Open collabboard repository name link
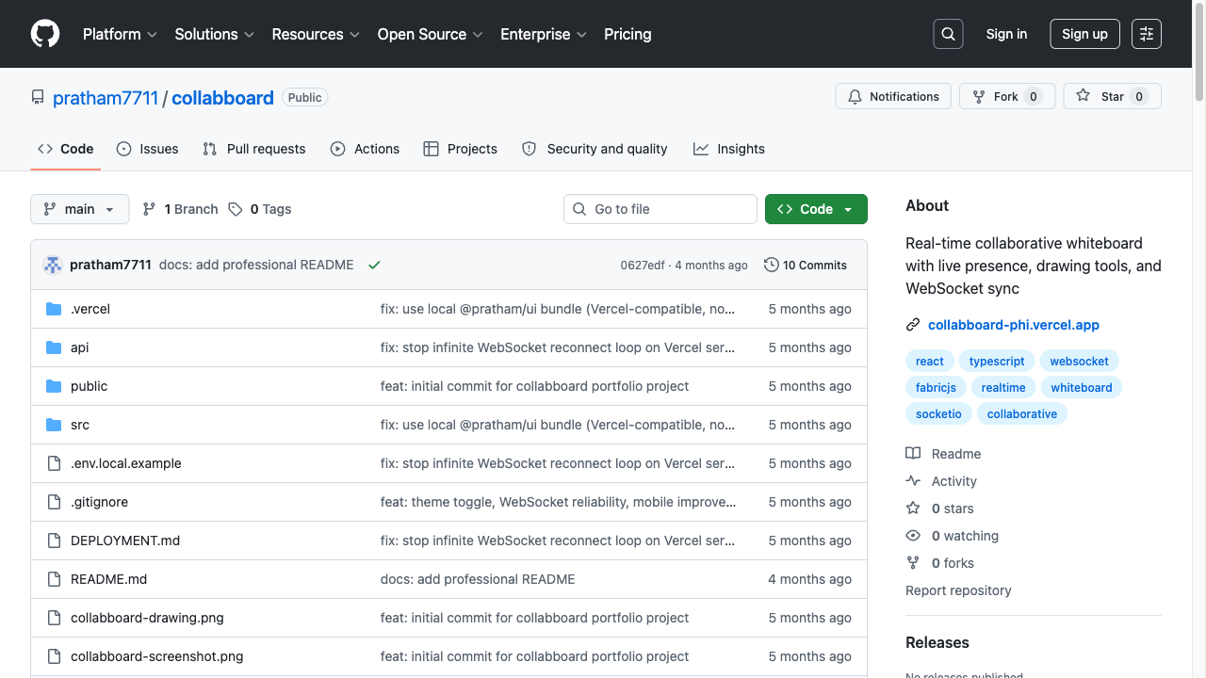The width and height of the screenshot is (1206, 678). (222, 98)
